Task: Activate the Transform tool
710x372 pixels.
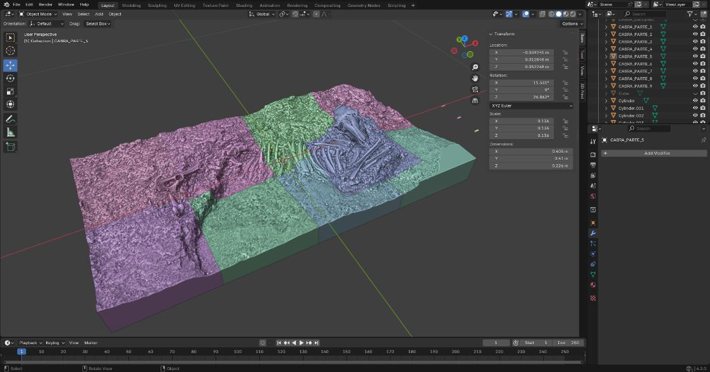Action: (x=10, y=104)
